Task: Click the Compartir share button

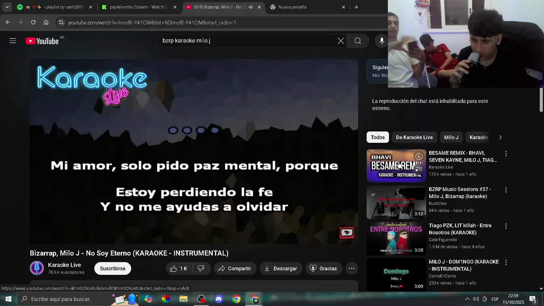Action: click(235, 269)
